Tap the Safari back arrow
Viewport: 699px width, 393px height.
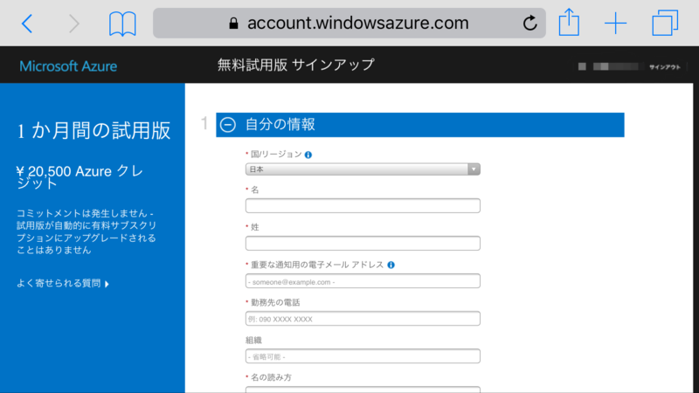click(x=27, y=24)
